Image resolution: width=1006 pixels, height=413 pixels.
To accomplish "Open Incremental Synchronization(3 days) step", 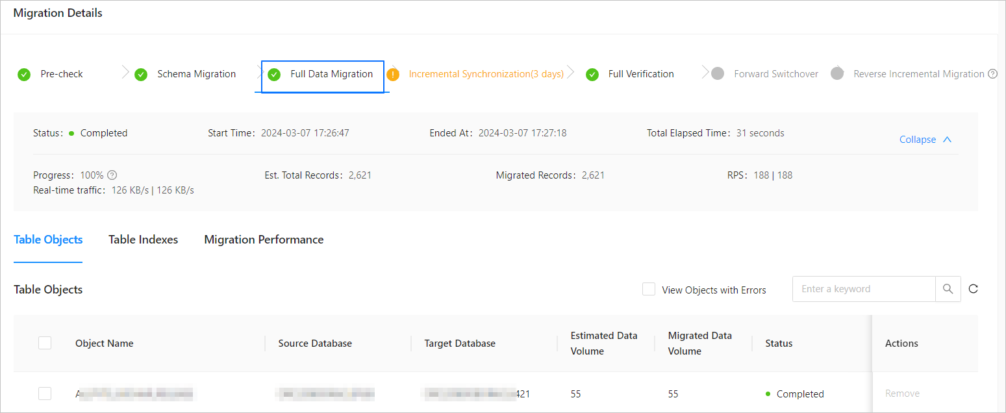I will click(486, 74).
